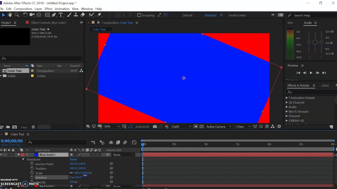This screenshot has height=189, width=337.
Task: Toggle the shy layers hide switch
Action: (111, 142)
